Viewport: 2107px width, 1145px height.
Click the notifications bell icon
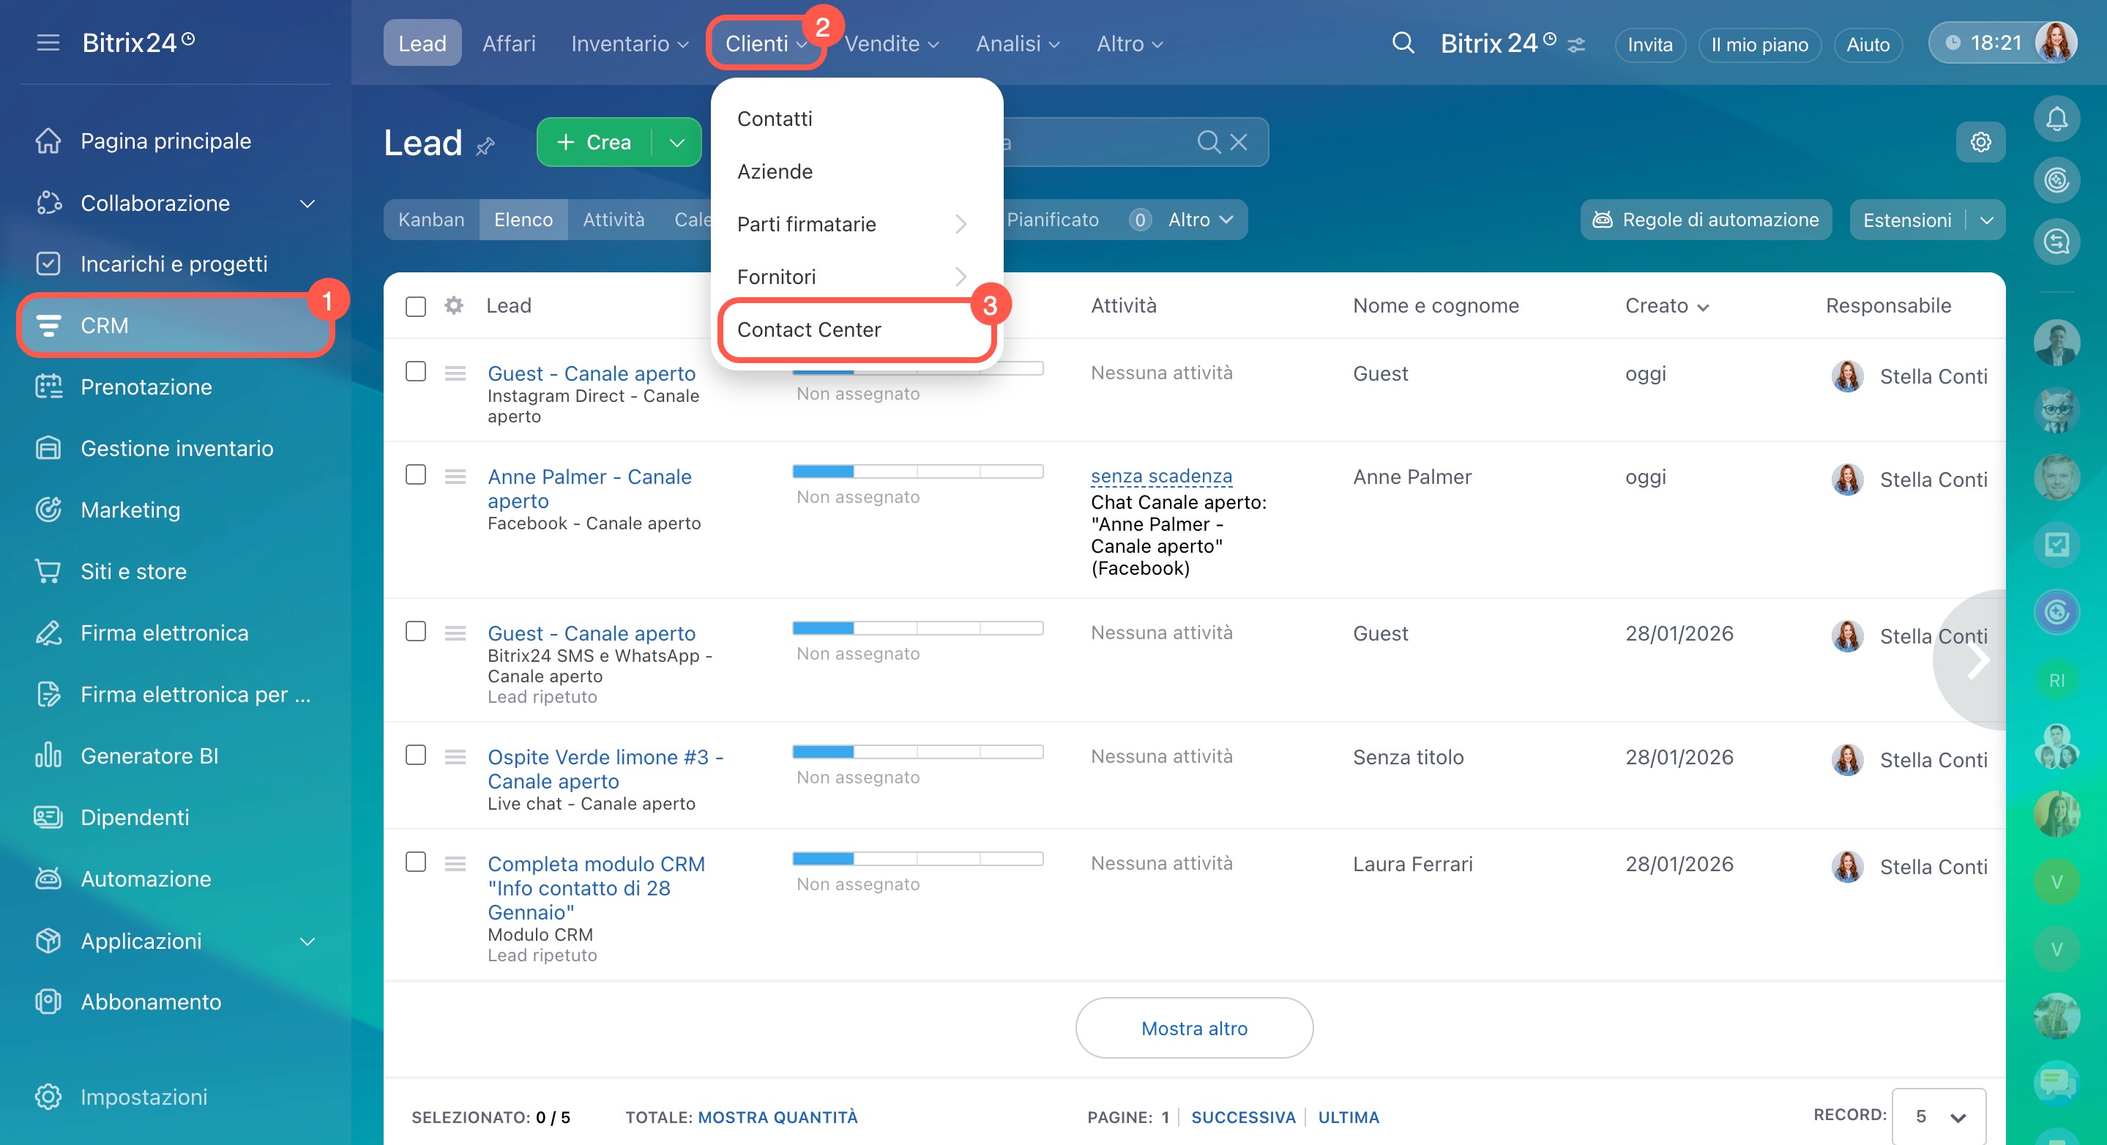(x=2056, y=119)
